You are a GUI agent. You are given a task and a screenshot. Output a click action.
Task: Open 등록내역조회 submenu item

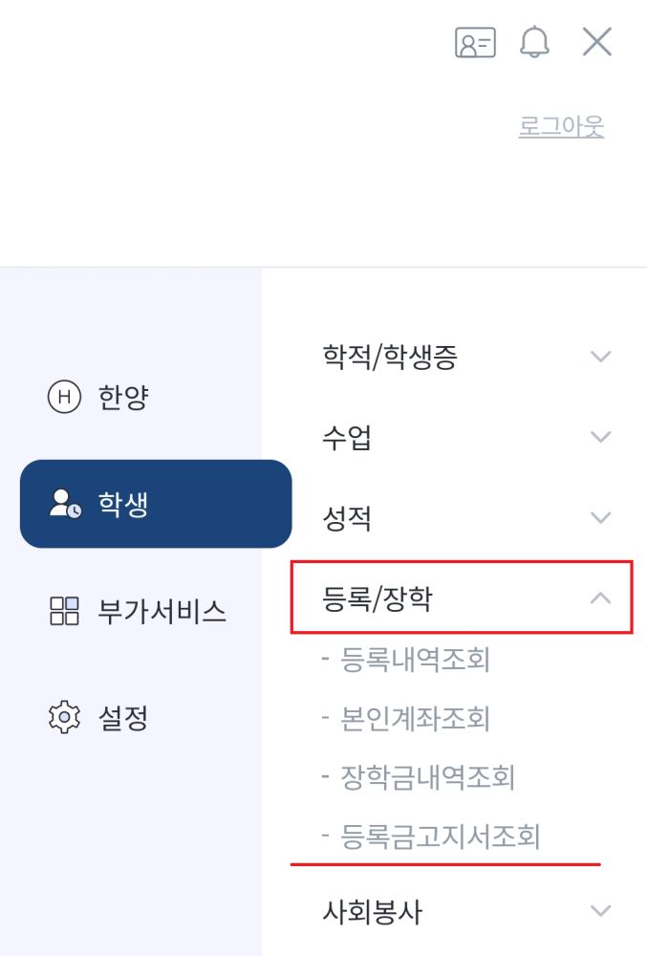tap(415, 659)
